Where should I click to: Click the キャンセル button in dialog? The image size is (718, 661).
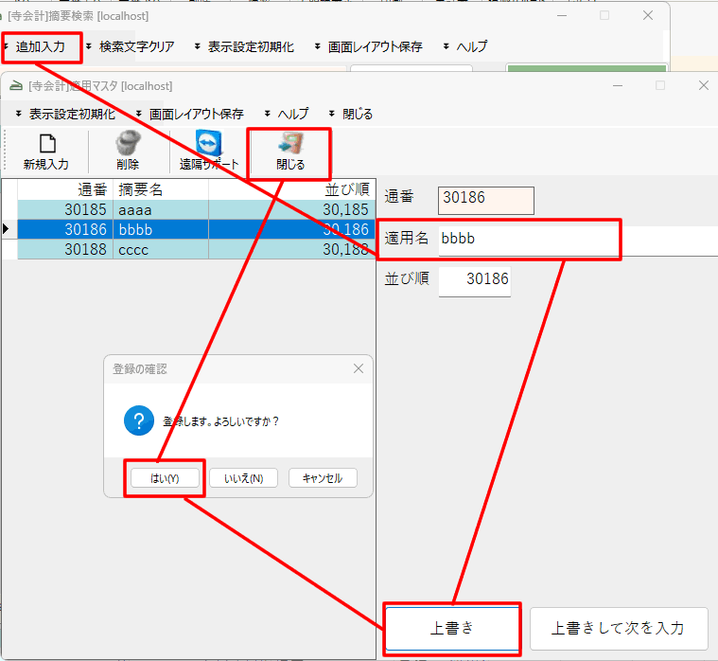tap(322, 477)
